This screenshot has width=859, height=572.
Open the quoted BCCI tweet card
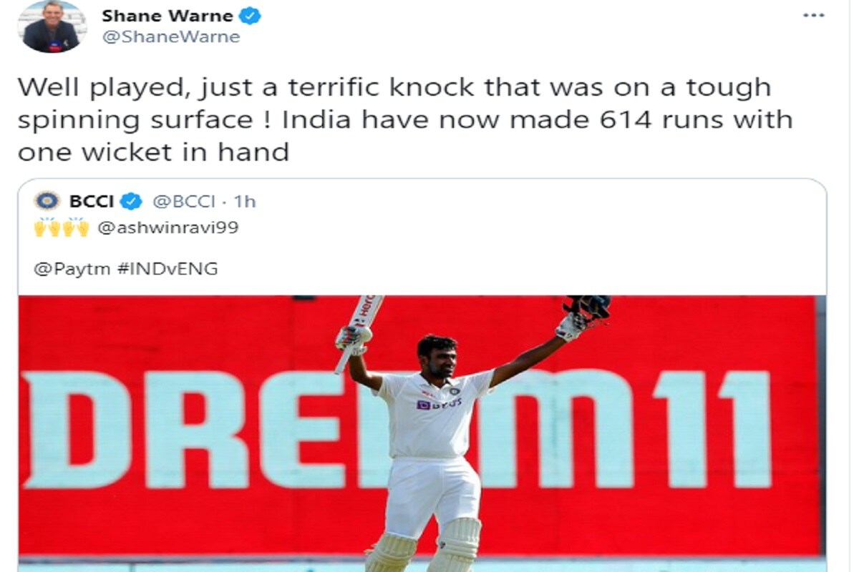pyautogui.click(x=422, y=375)
